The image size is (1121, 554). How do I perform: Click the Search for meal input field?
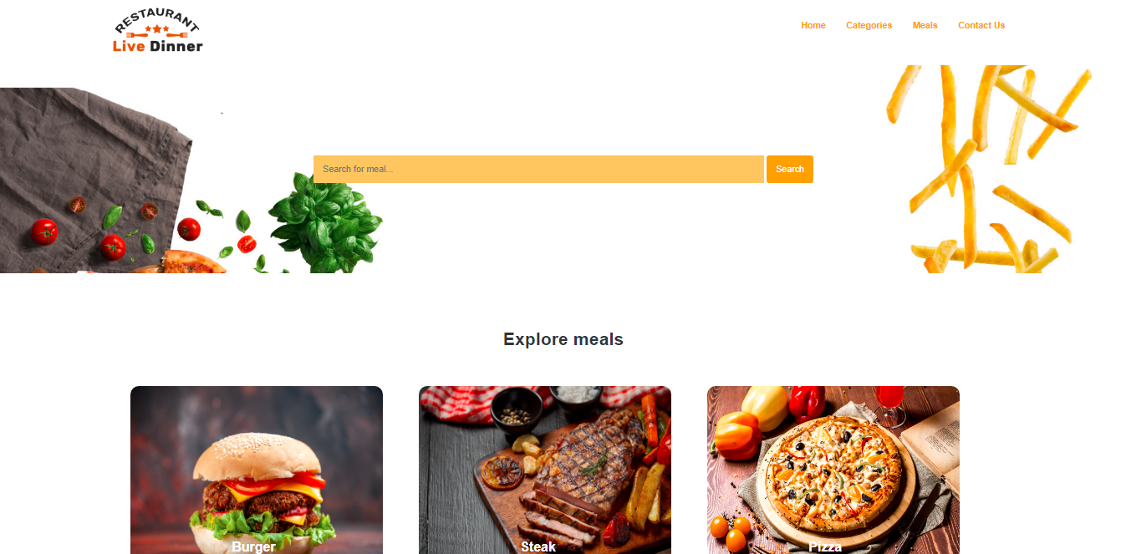point(538,169)
